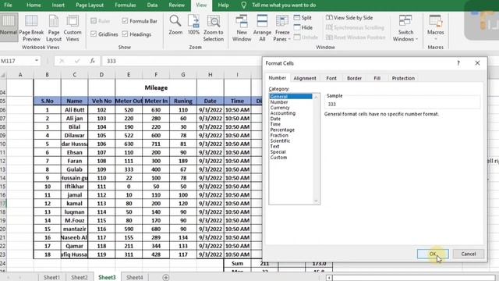Select column D header
Viewport: 499px width, 281px height.
coord(101,75)
